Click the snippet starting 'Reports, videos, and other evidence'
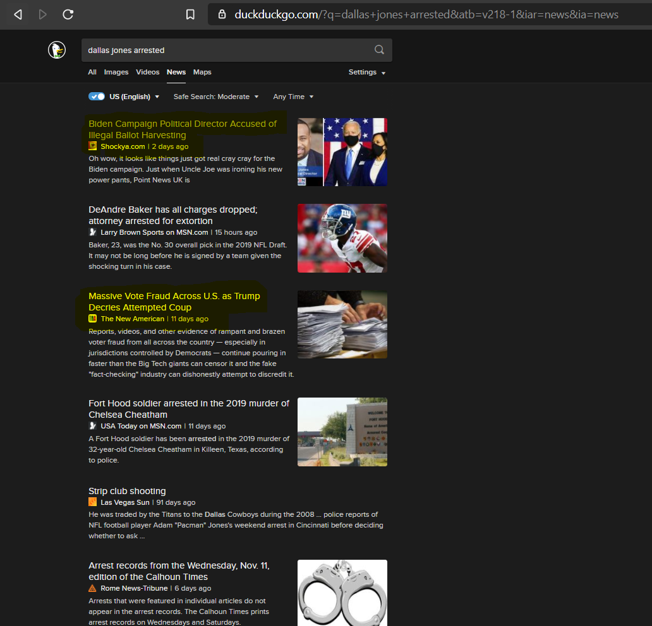This screenshot has height=626, width=652. click(191, 353)
